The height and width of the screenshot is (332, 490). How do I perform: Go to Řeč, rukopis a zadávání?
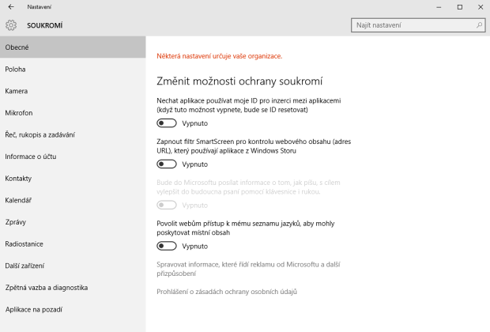coord(40,134)
